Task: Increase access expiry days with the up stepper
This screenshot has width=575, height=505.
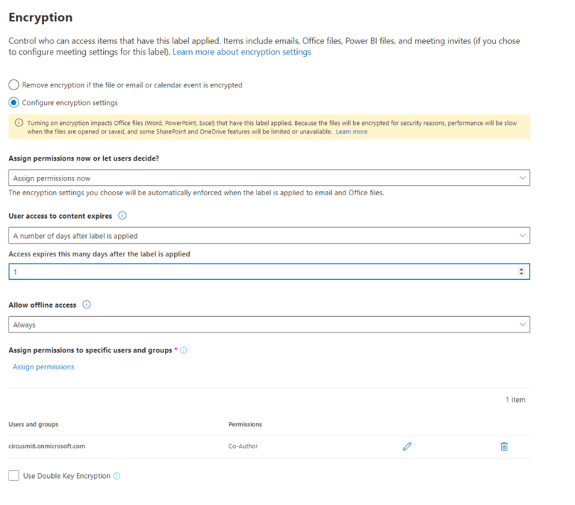Action: [522, 269]
